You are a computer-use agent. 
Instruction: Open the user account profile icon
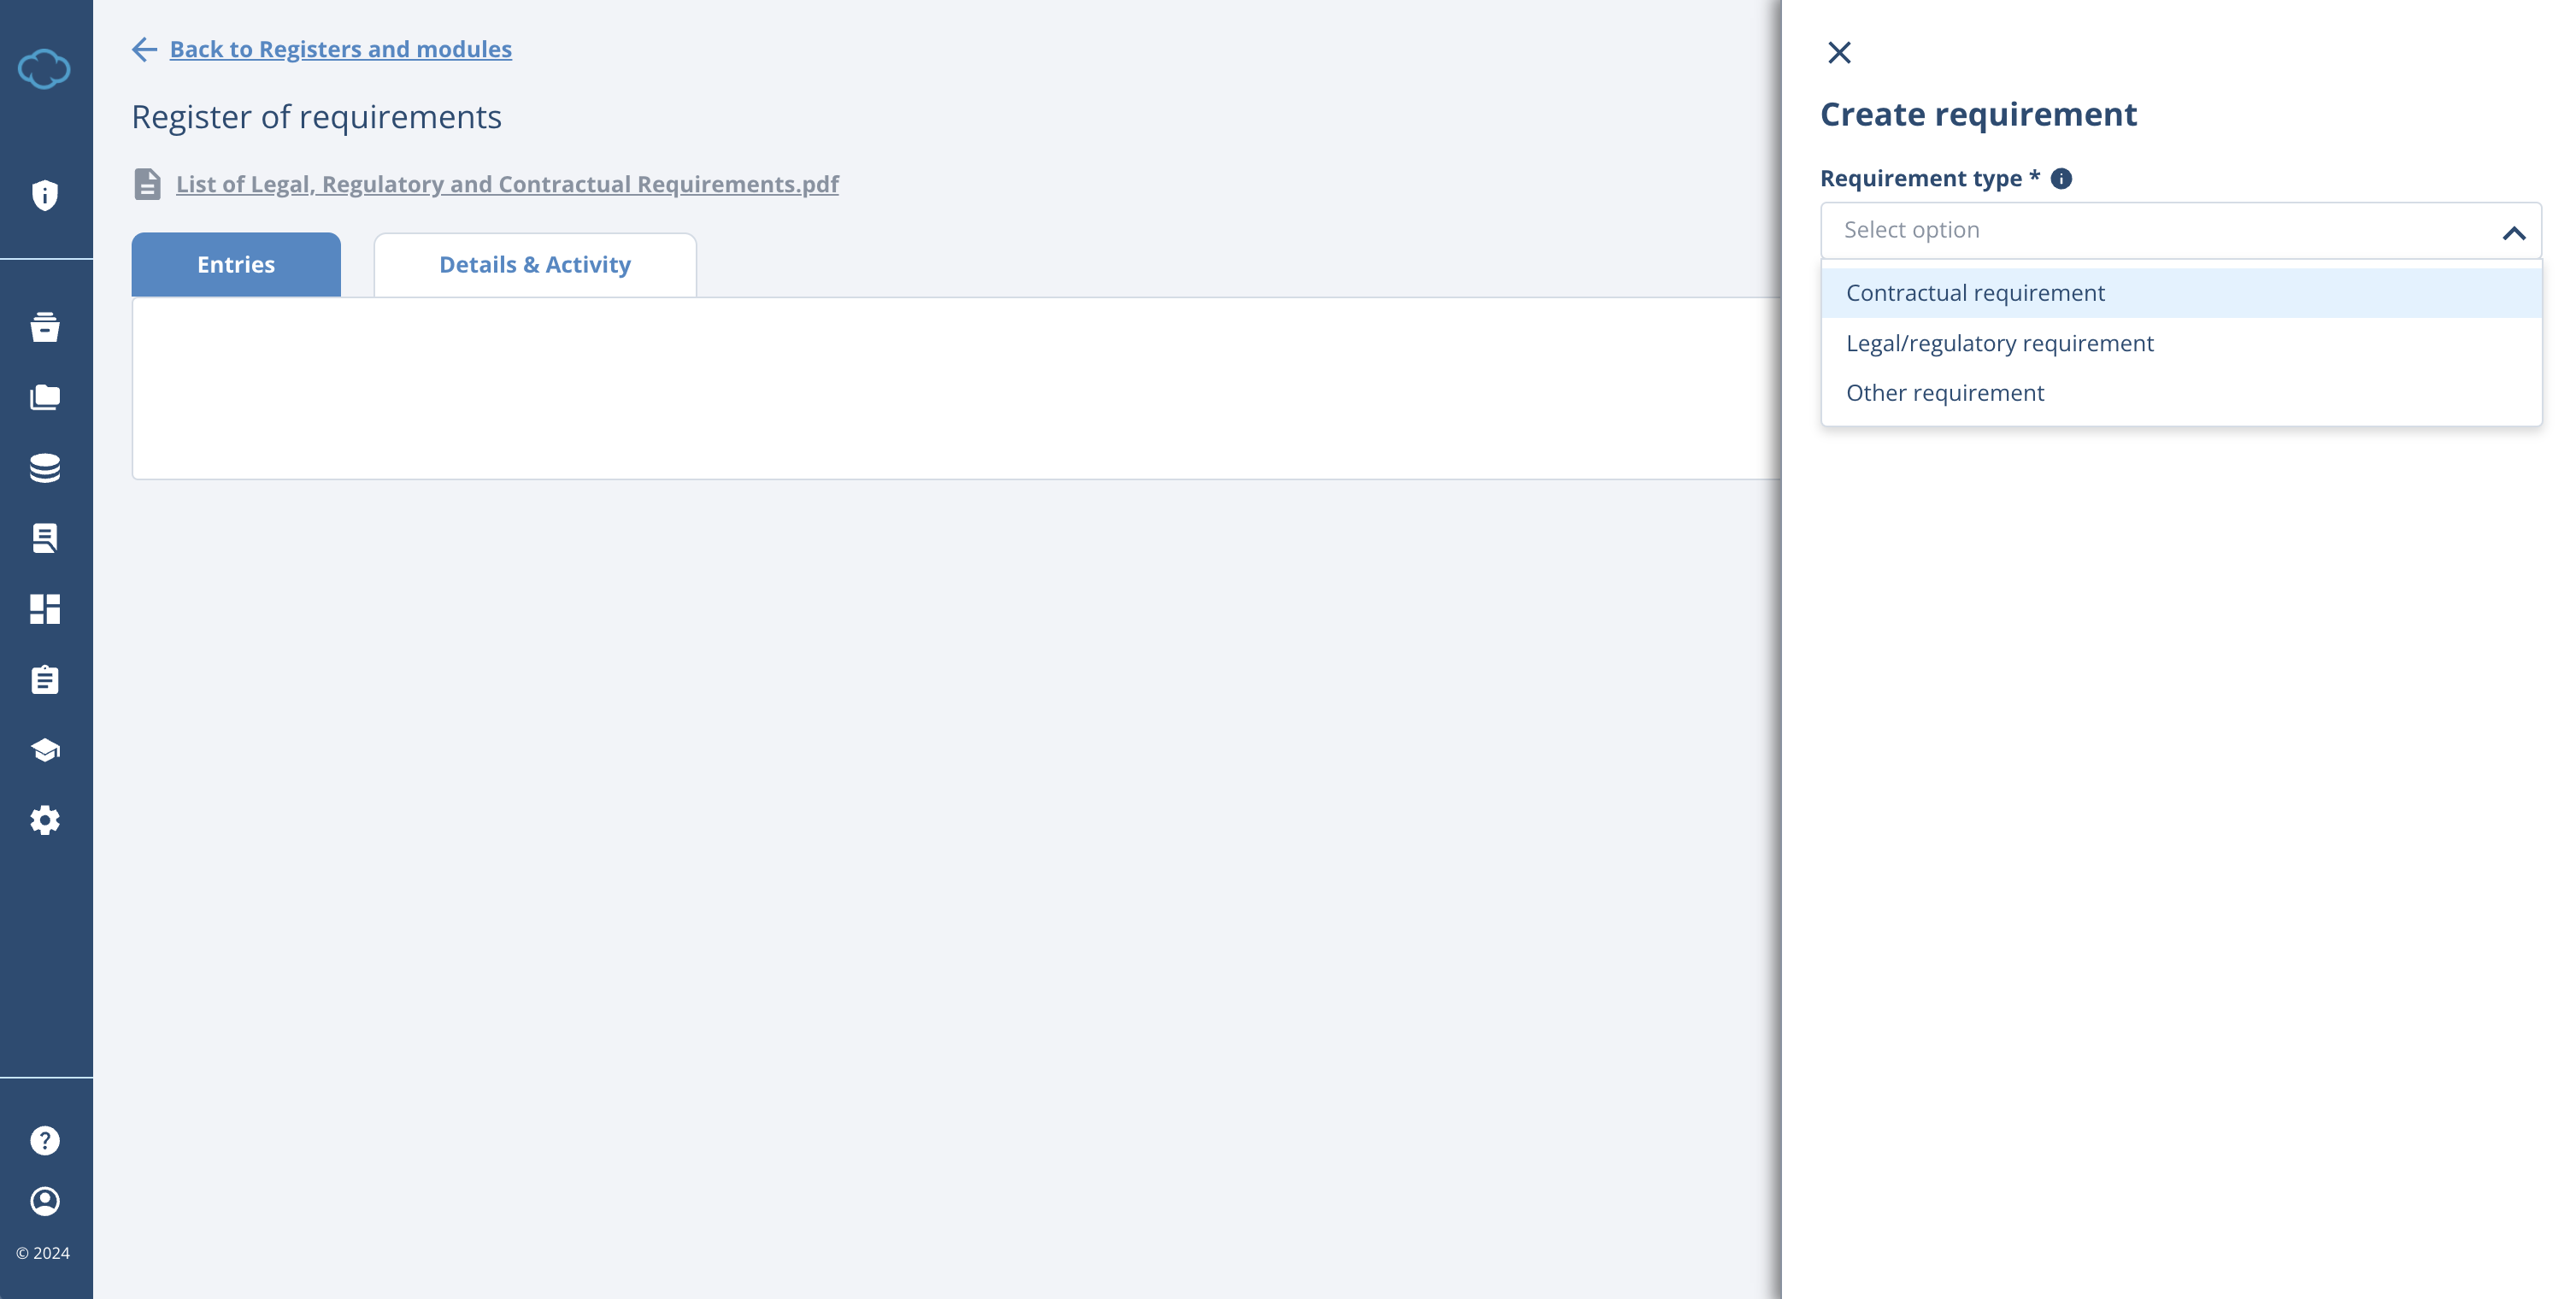pyautogui.click(x=44, y=1201)
